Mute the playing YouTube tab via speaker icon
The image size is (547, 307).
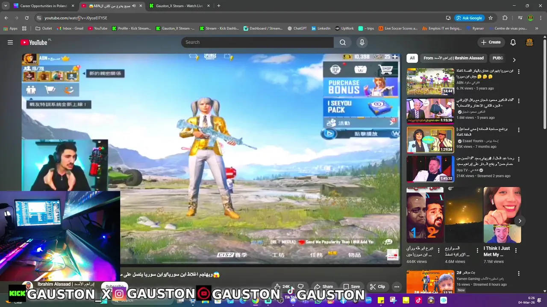(134, 6)
